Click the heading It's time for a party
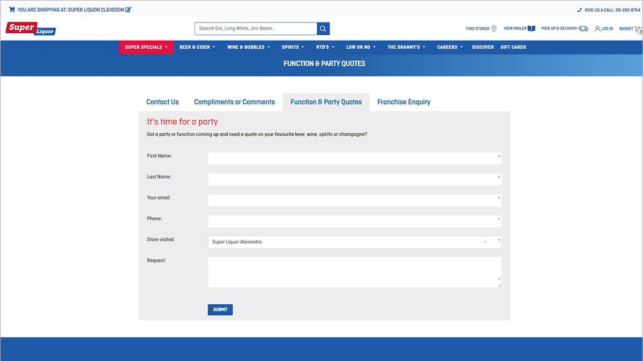643x361 pixels. (x=182, y=121)
